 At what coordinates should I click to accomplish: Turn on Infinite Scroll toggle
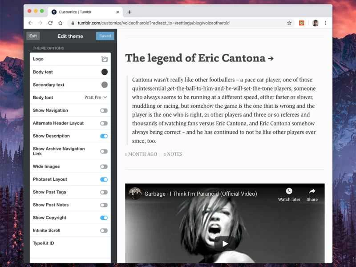(x=104, y=231)
